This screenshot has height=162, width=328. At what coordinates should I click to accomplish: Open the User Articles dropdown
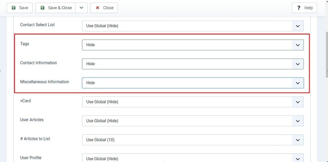coord(193,121)
